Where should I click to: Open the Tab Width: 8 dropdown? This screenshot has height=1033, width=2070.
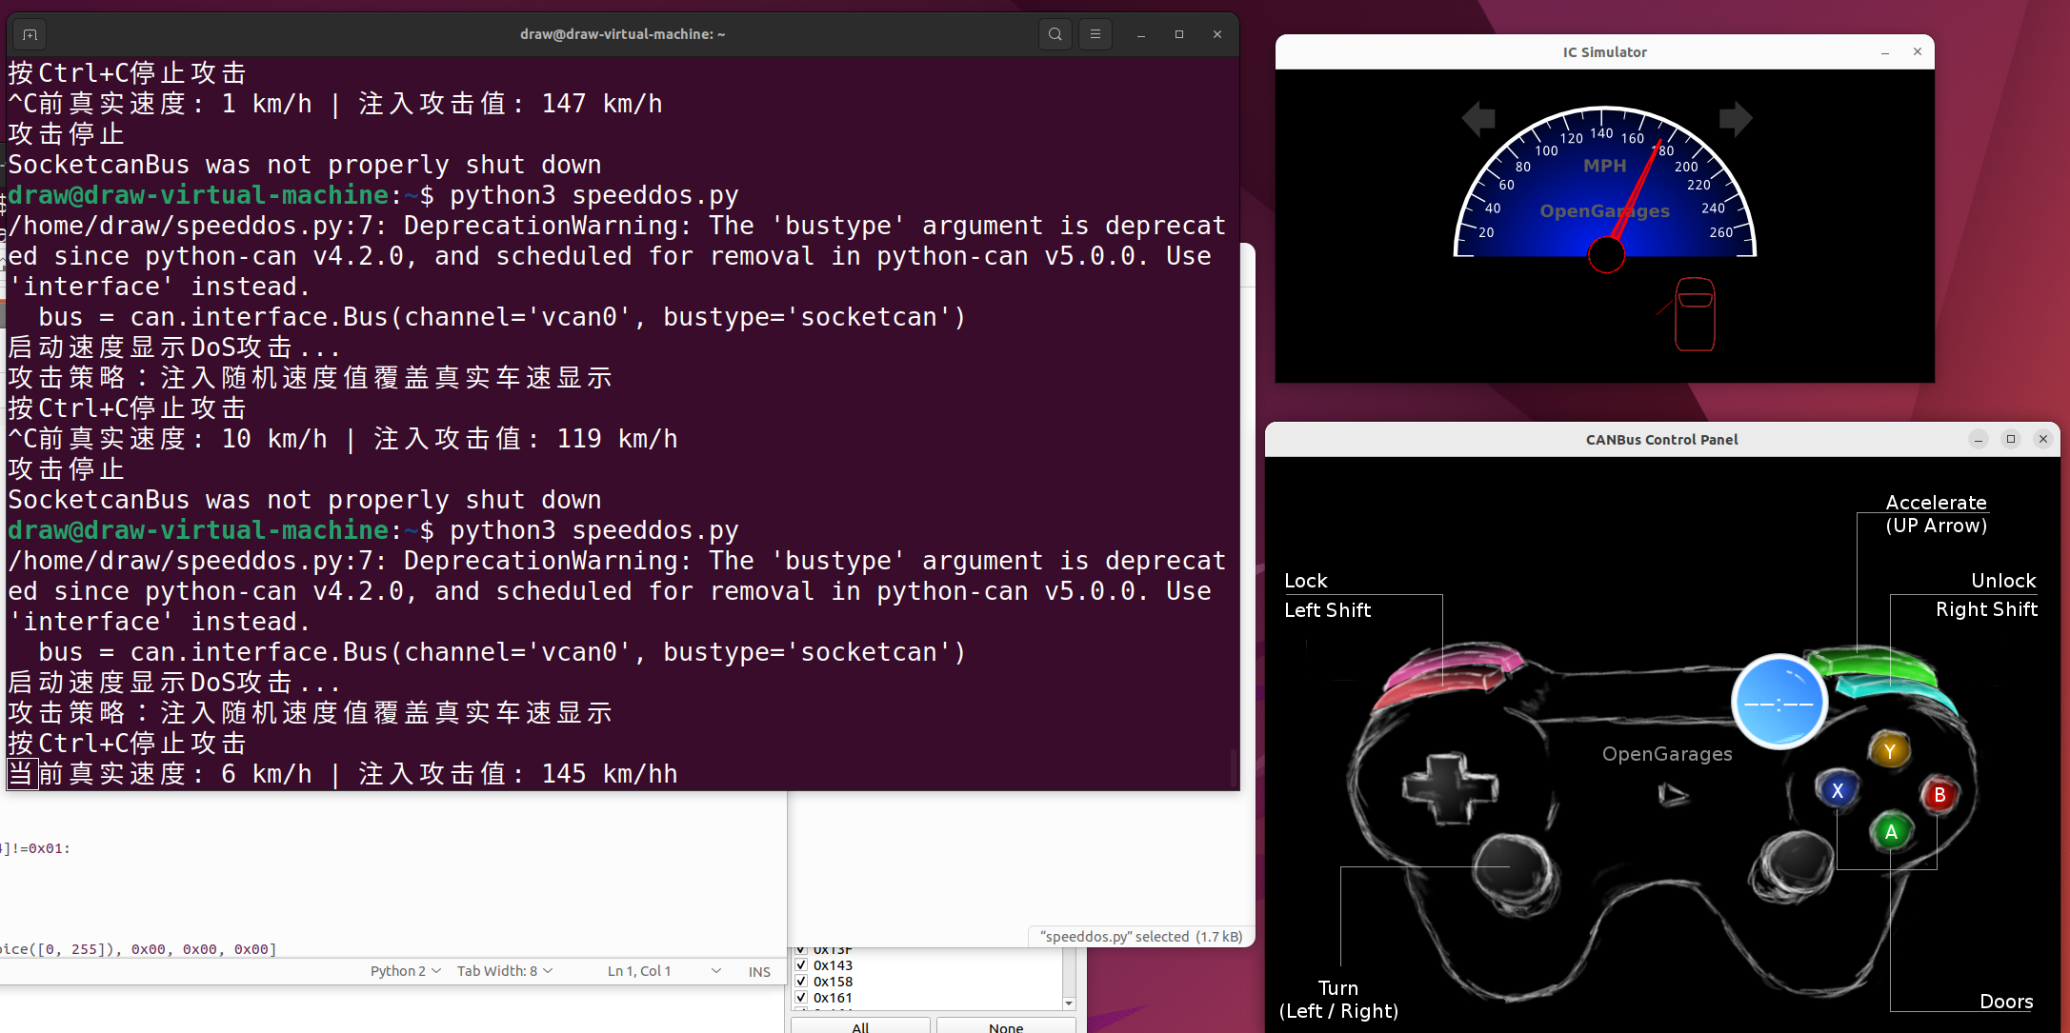tap(504, 971)
